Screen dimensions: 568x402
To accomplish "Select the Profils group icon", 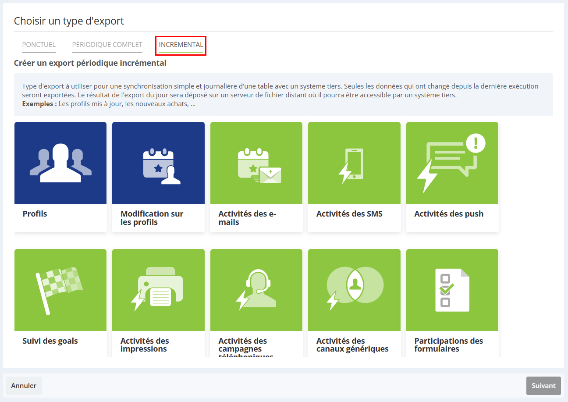I will [60, 163].
